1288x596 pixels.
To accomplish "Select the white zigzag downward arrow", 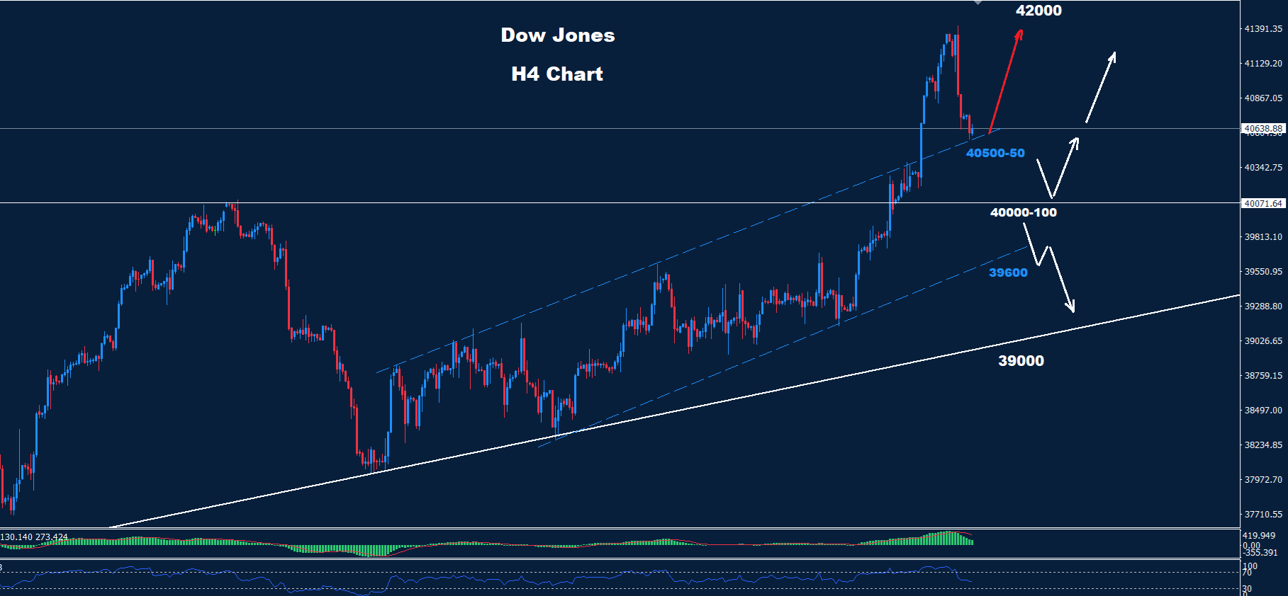I will coord(1051,265).
